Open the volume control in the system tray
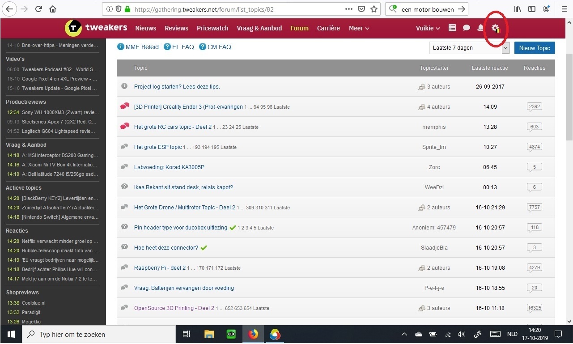 pos(461,334)
